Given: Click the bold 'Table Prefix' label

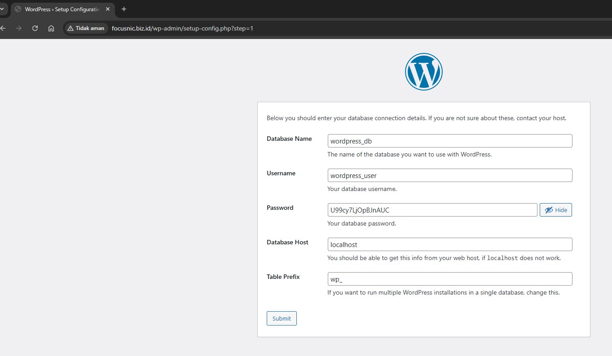Looking at the screenshot, I should [283, 277].
